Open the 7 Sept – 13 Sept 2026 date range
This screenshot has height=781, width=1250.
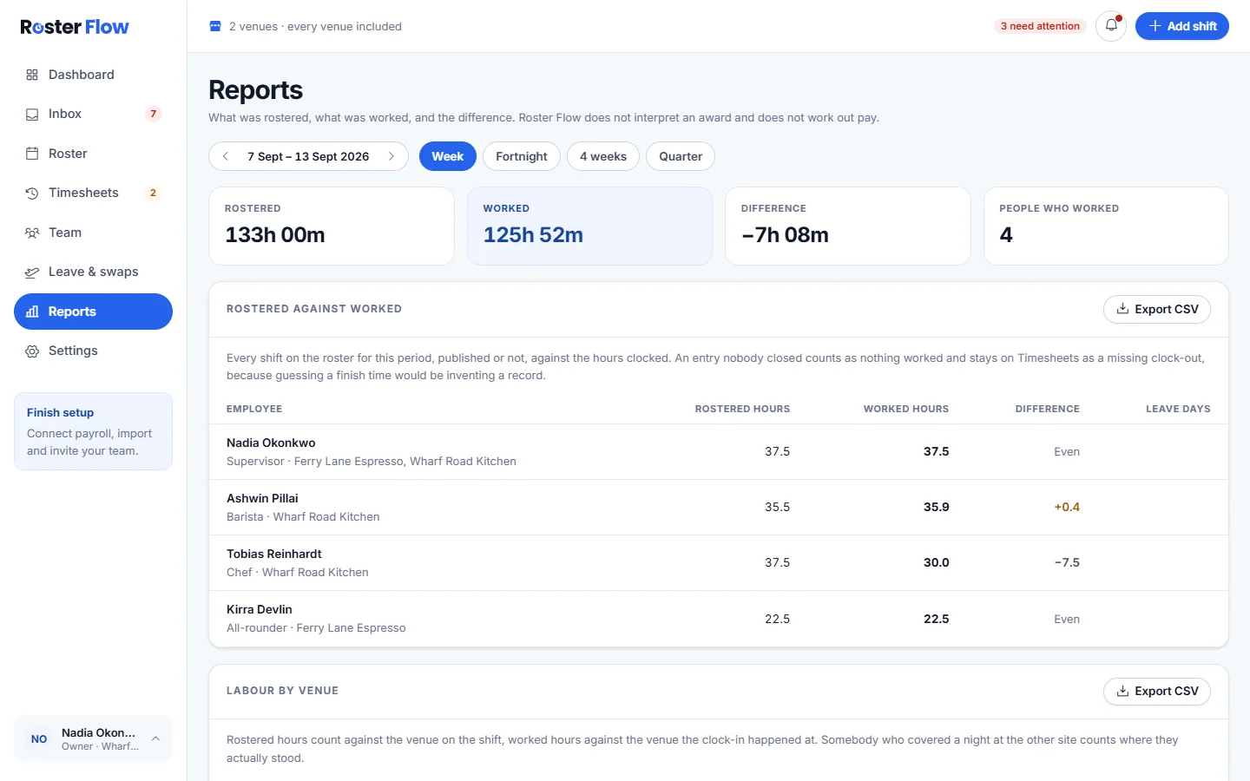(x=308, y=156)
